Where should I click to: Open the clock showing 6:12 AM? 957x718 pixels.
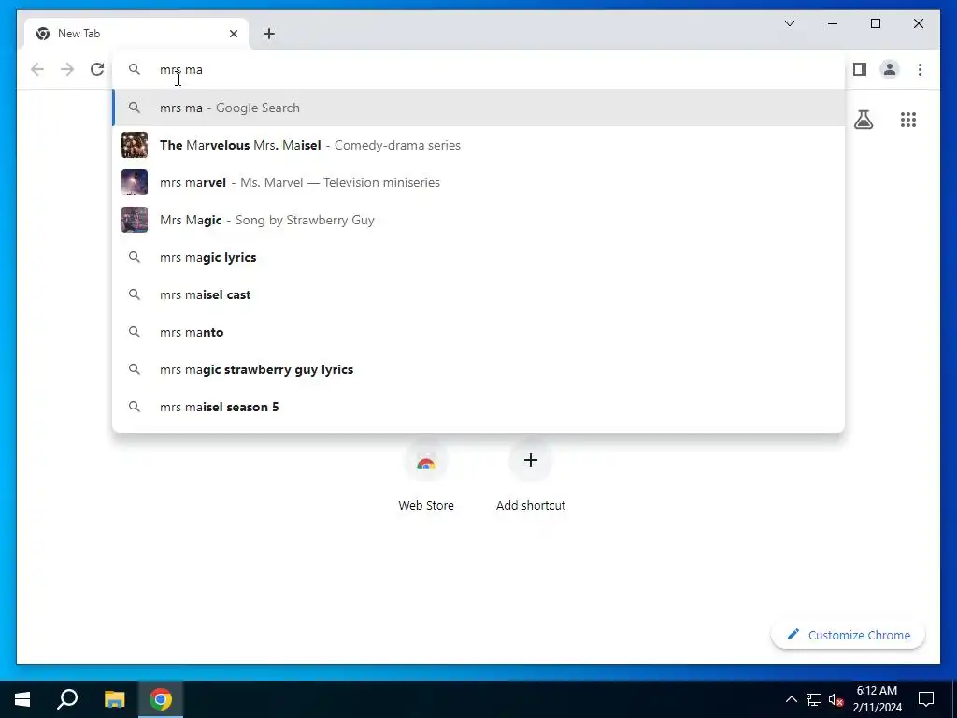pos(877,699)
